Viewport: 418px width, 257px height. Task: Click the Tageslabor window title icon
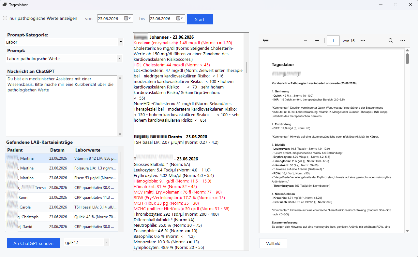[x=5, y=5]
